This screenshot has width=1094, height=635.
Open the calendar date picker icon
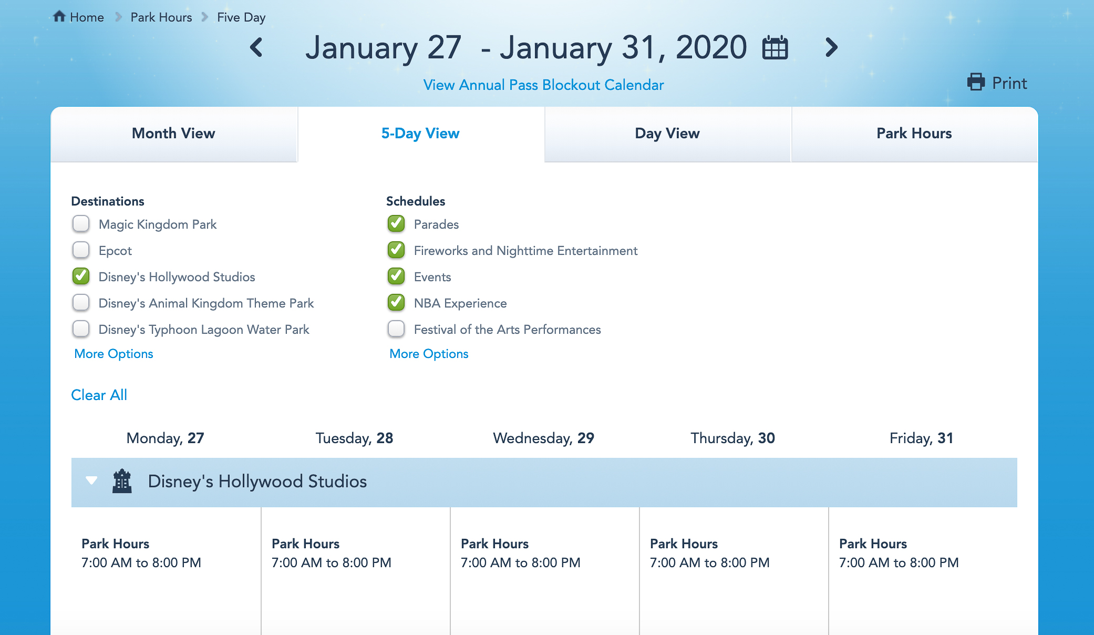tap(775, 48)
